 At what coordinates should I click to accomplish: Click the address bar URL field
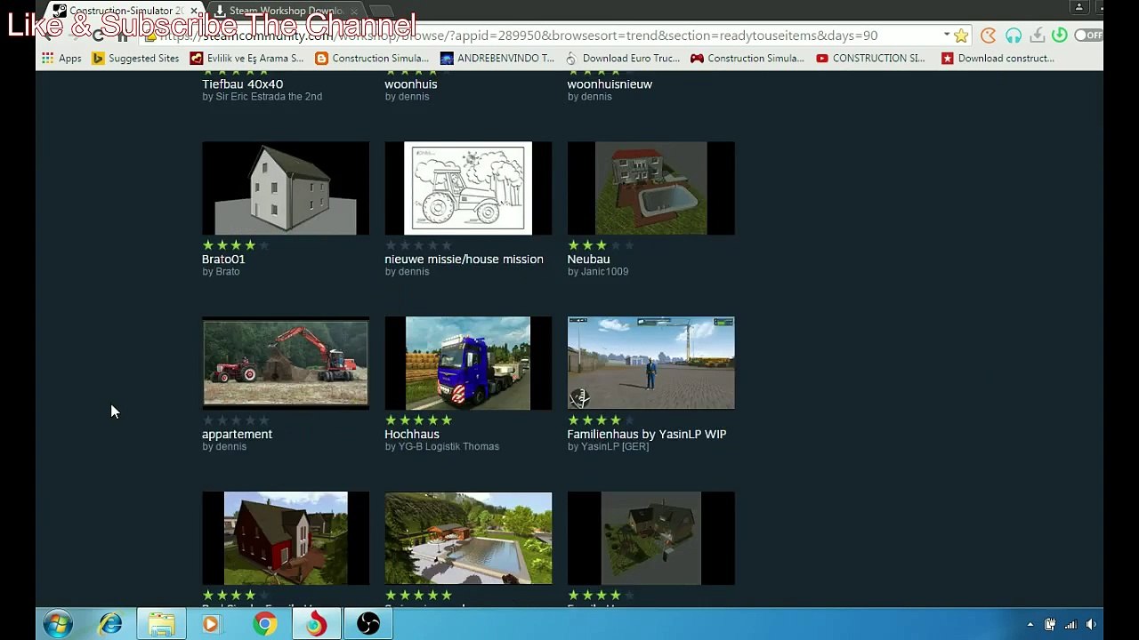coord(543,36)
